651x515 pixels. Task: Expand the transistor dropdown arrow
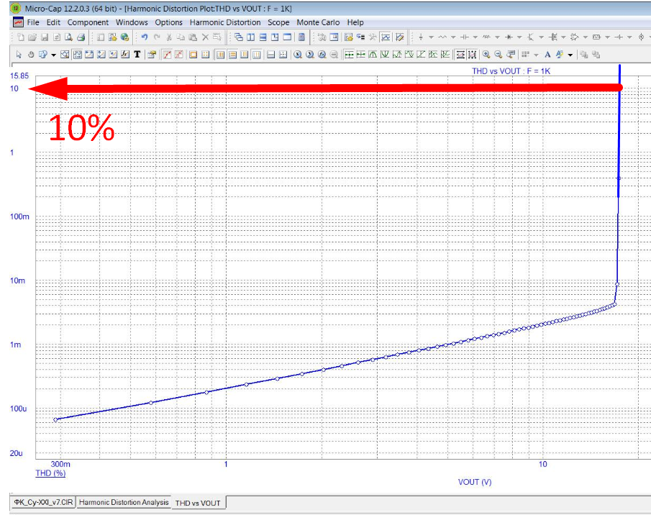pyautogui.click(x=542, y=37)
